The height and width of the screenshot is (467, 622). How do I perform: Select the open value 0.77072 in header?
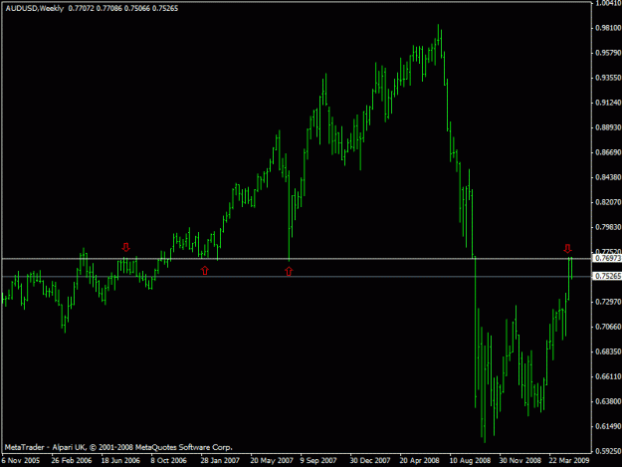tap(81, 8)
